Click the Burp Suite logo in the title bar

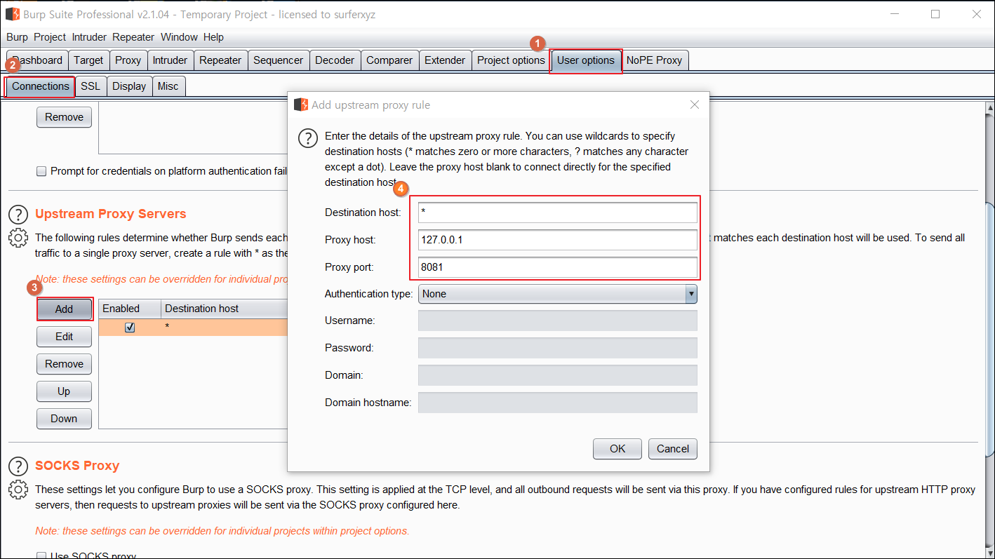(13, 14)
